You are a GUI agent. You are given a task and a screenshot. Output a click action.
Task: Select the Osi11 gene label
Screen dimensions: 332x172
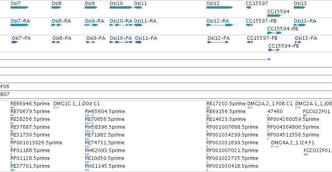[x=140, y=4]
